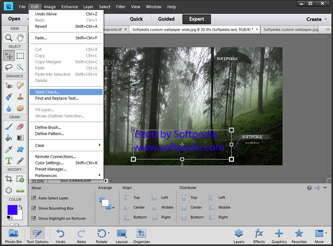Switch to Quick mode tab
This screenshot has width=333, height=246.
tap(136, 19)
